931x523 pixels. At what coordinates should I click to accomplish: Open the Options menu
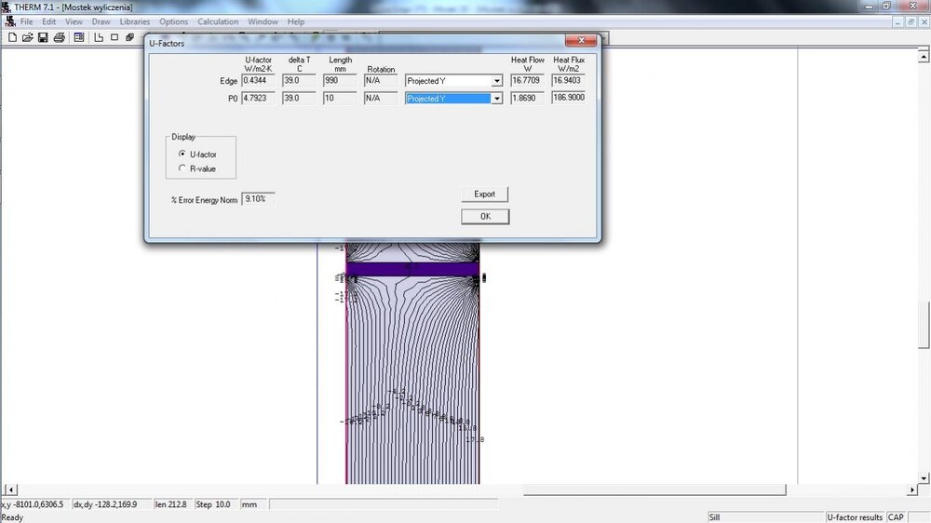[173, 21]
